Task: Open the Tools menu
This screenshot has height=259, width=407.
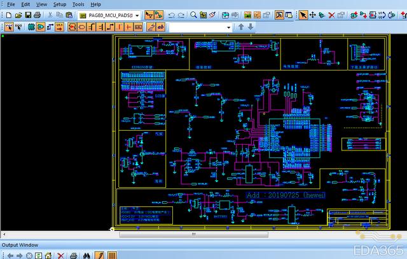Action: click(x=78, y=4)
